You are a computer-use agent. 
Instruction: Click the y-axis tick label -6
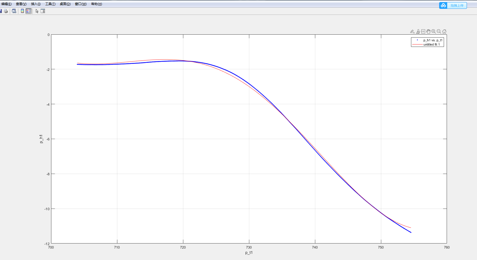[48, 139]
